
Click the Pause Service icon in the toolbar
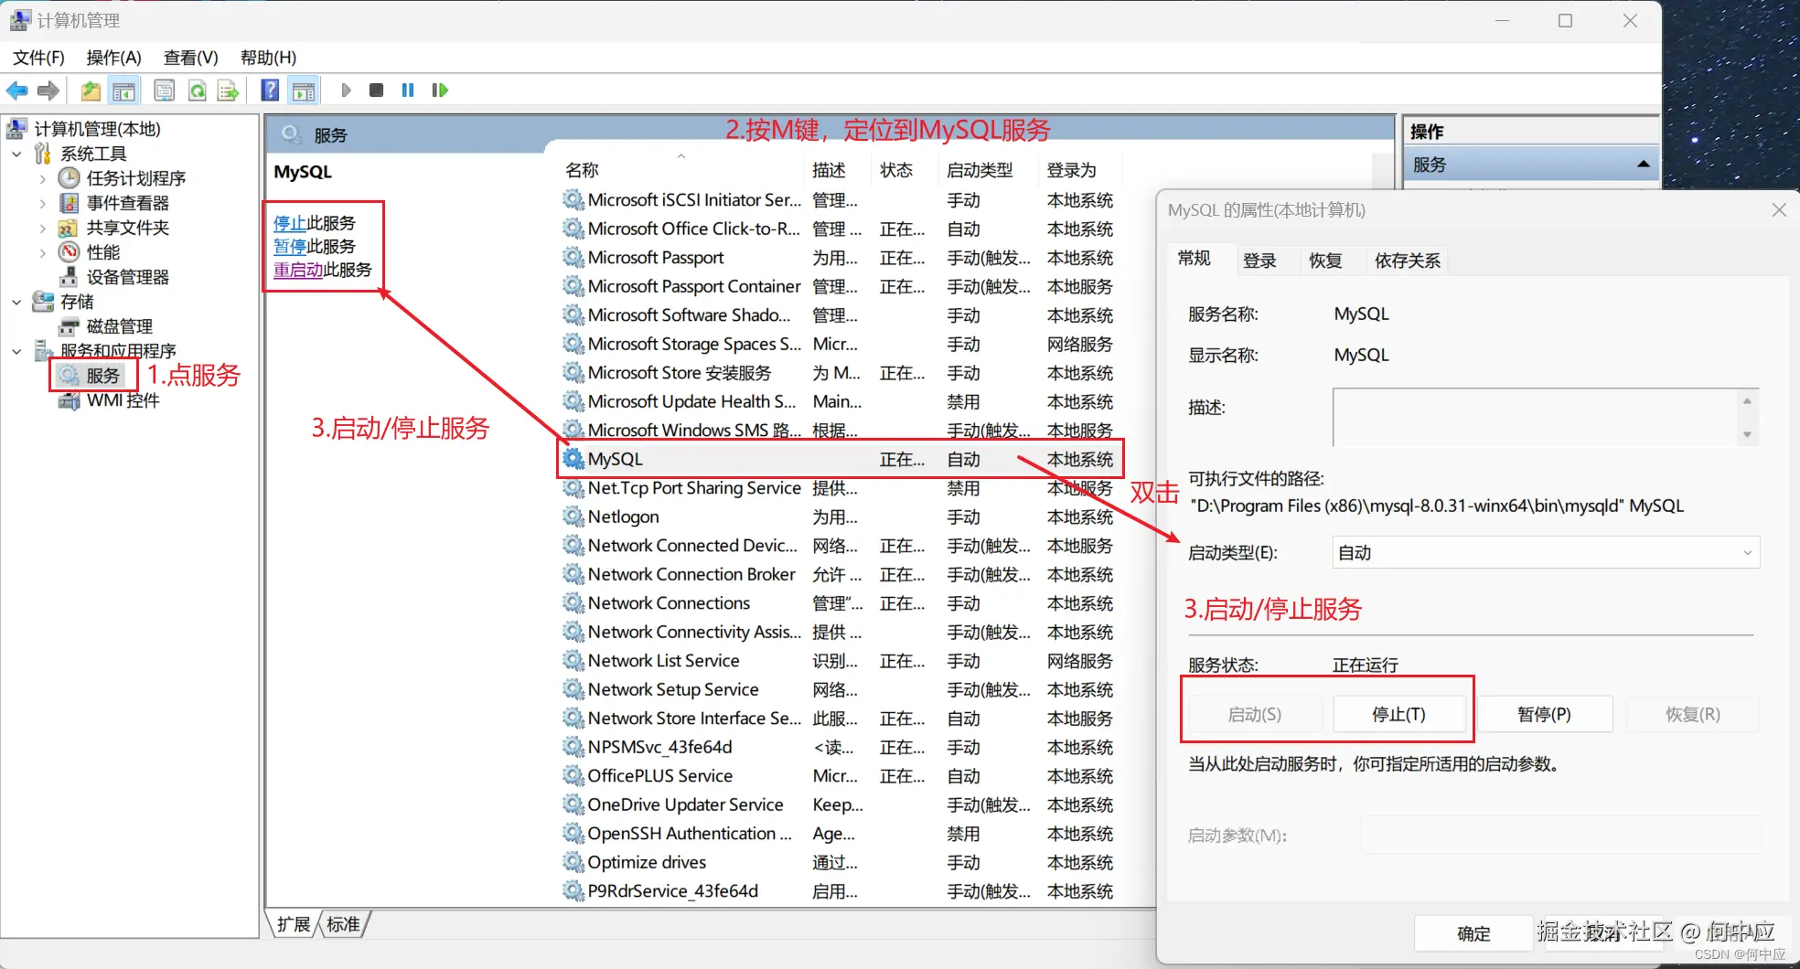click(408, 90)
